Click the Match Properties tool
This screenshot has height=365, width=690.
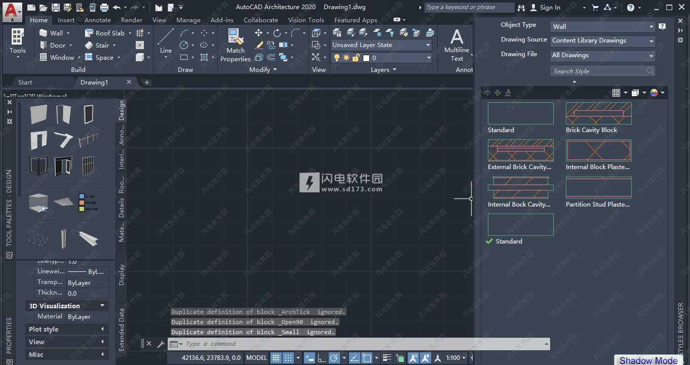pos(235,45)
